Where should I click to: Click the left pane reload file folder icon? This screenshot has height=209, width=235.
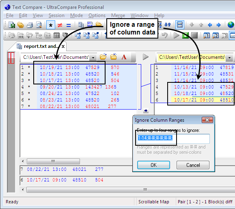coord(114,57)
